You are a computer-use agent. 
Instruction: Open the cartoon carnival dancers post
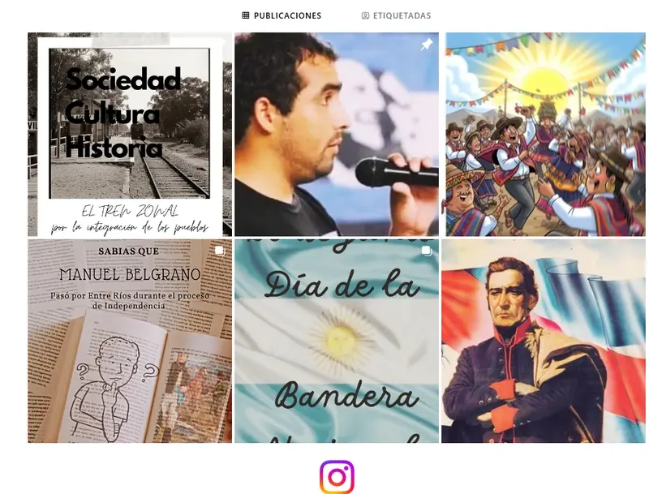[x=545, y=135]
